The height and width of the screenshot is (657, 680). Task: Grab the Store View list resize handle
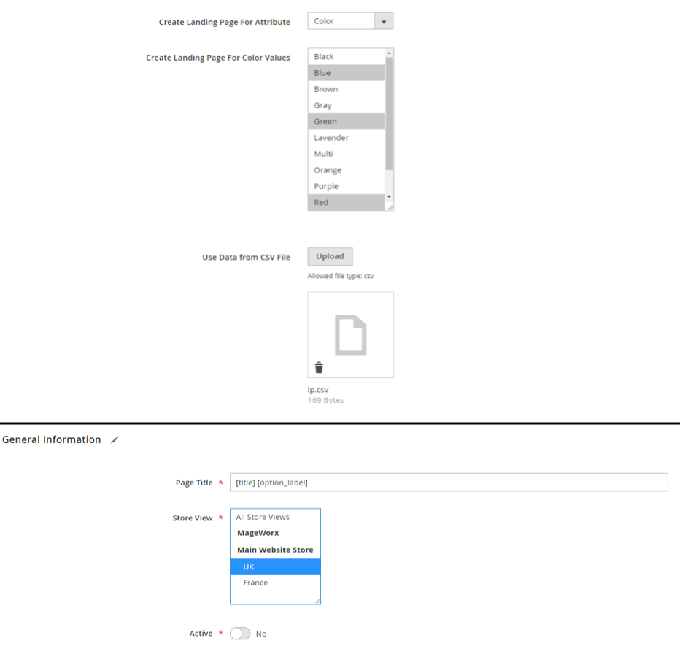pos(317,601)
